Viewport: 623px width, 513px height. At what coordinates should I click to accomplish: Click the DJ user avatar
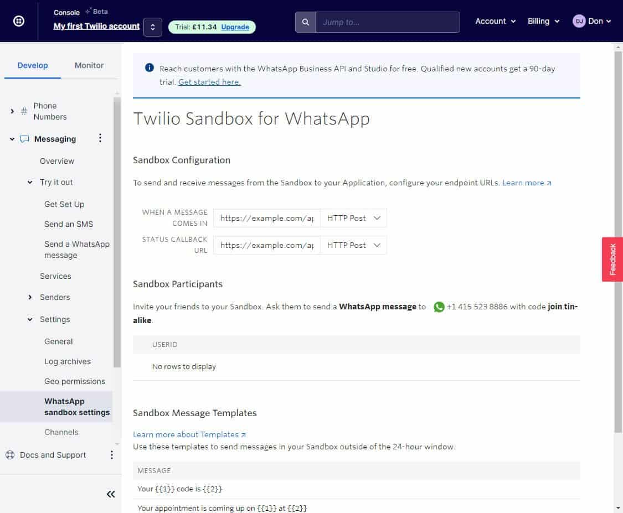coord(579,21)
